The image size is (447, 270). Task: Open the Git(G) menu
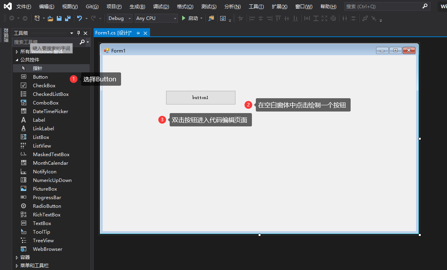[92, 7]
